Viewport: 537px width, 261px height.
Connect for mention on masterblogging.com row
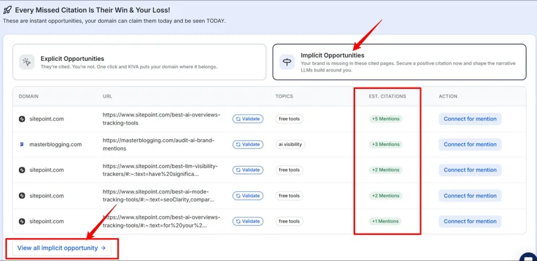(471, 145)
